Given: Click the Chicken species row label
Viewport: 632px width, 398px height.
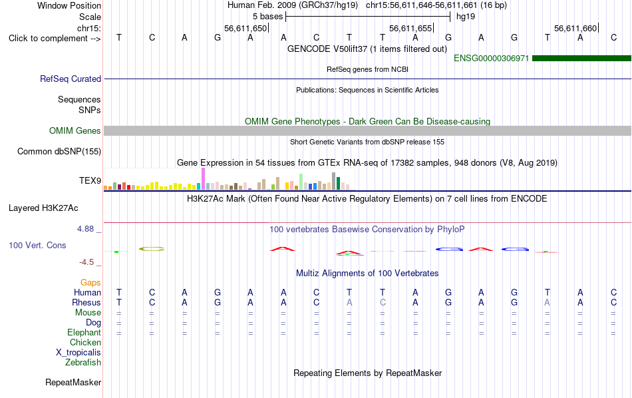Looking at the screenshot, I should 85,342.
